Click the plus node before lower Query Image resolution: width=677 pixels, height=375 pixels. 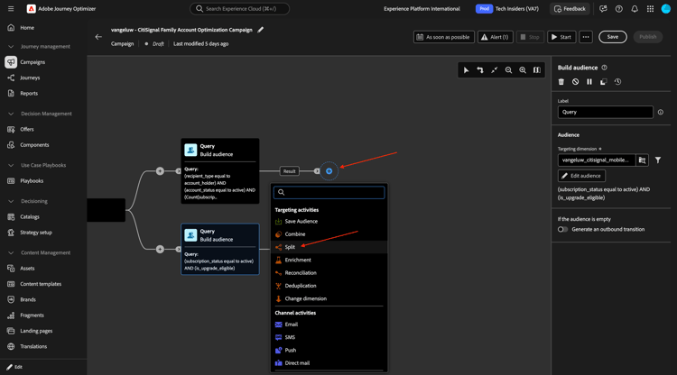(160, 249)
